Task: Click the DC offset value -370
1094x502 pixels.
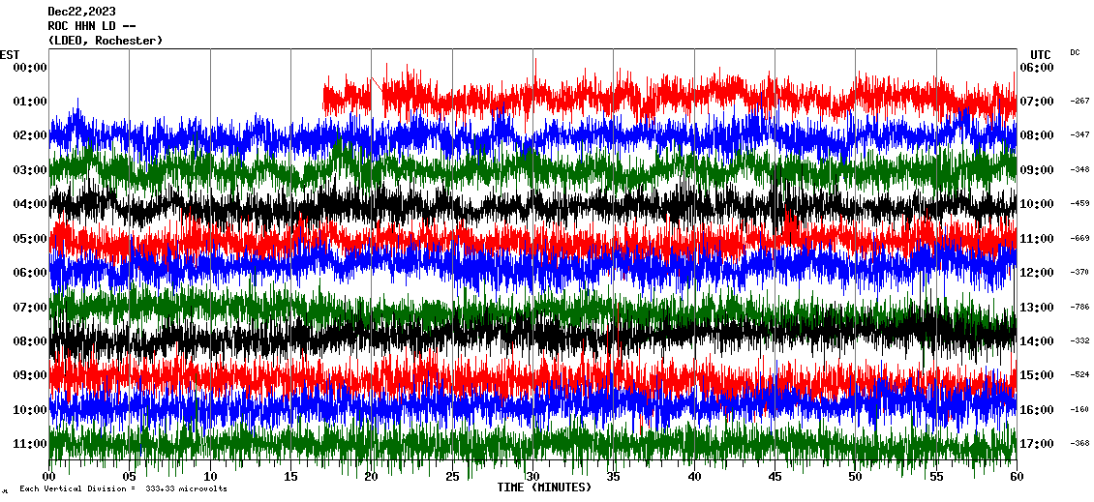Action: point(1079,272)
